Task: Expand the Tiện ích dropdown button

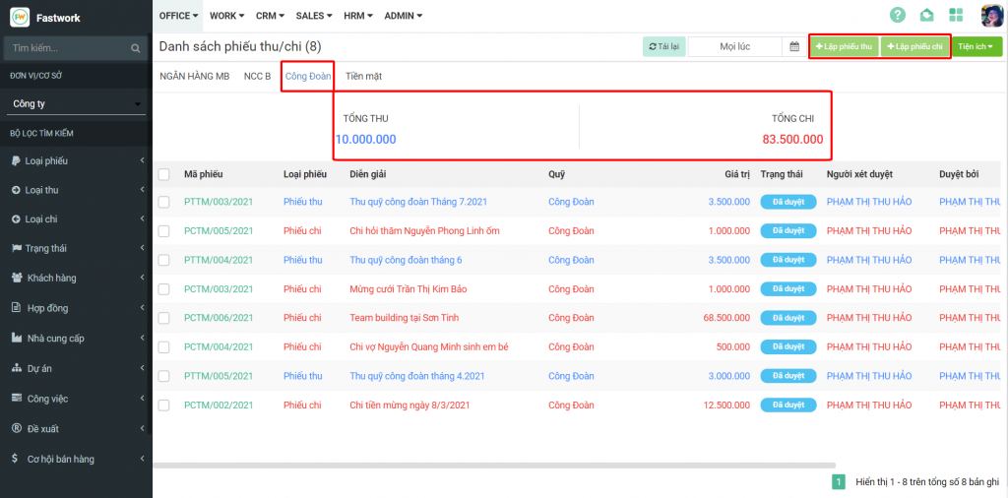Action: pos(976,46)
